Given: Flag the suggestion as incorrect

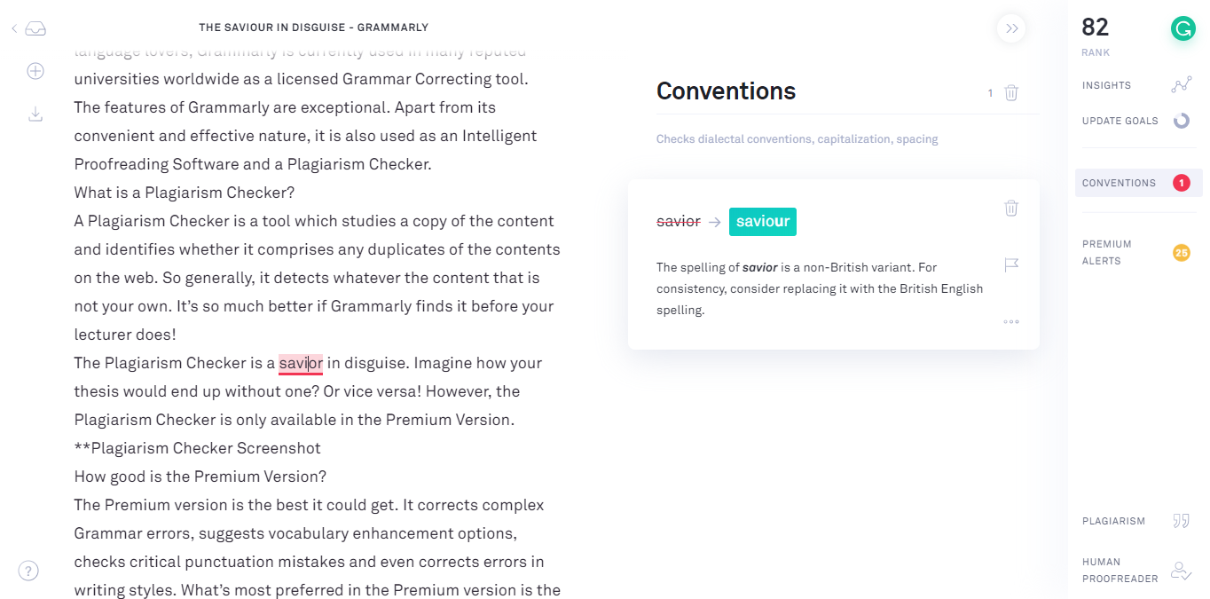Looking at the screenshot, I should tap(1011, 264).
